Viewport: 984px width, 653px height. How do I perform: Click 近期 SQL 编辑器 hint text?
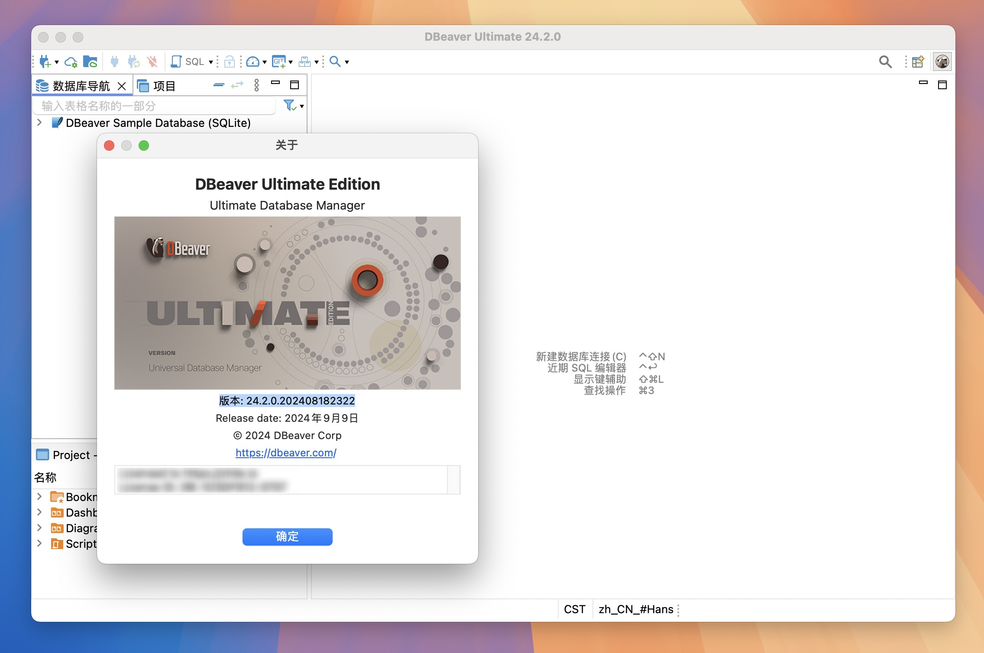[x=586, y=368]
